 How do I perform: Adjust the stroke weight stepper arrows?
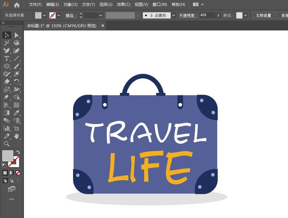(x=81, y=16)
